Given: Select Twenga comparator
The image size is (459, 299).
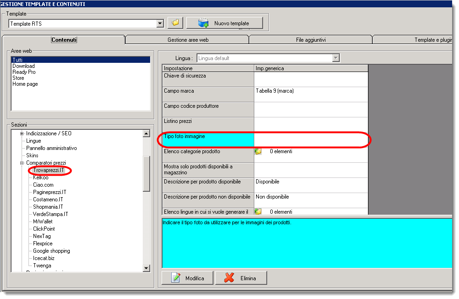Looking at the screenshot, I should point(42,266).
